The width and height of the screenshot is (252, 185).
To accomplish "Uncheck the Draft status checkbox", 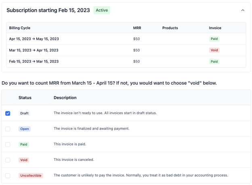I will coord(8,113).
